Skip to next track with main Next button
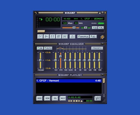Image resolution: width=140 pixels, height=115 pixels. pyautogui.click(x=65, y=37)
